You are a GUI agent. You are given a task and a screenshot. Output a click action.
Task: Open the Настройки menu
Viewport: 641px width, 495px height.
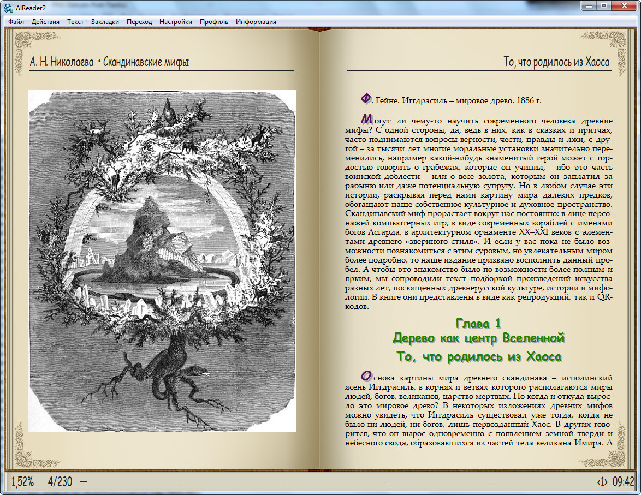(x=176, y=22)
